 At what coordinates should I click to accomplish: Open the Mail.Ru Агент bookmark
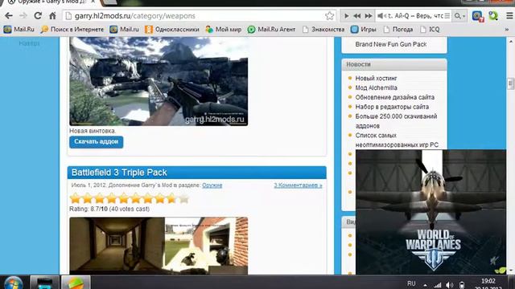point(271,30)
